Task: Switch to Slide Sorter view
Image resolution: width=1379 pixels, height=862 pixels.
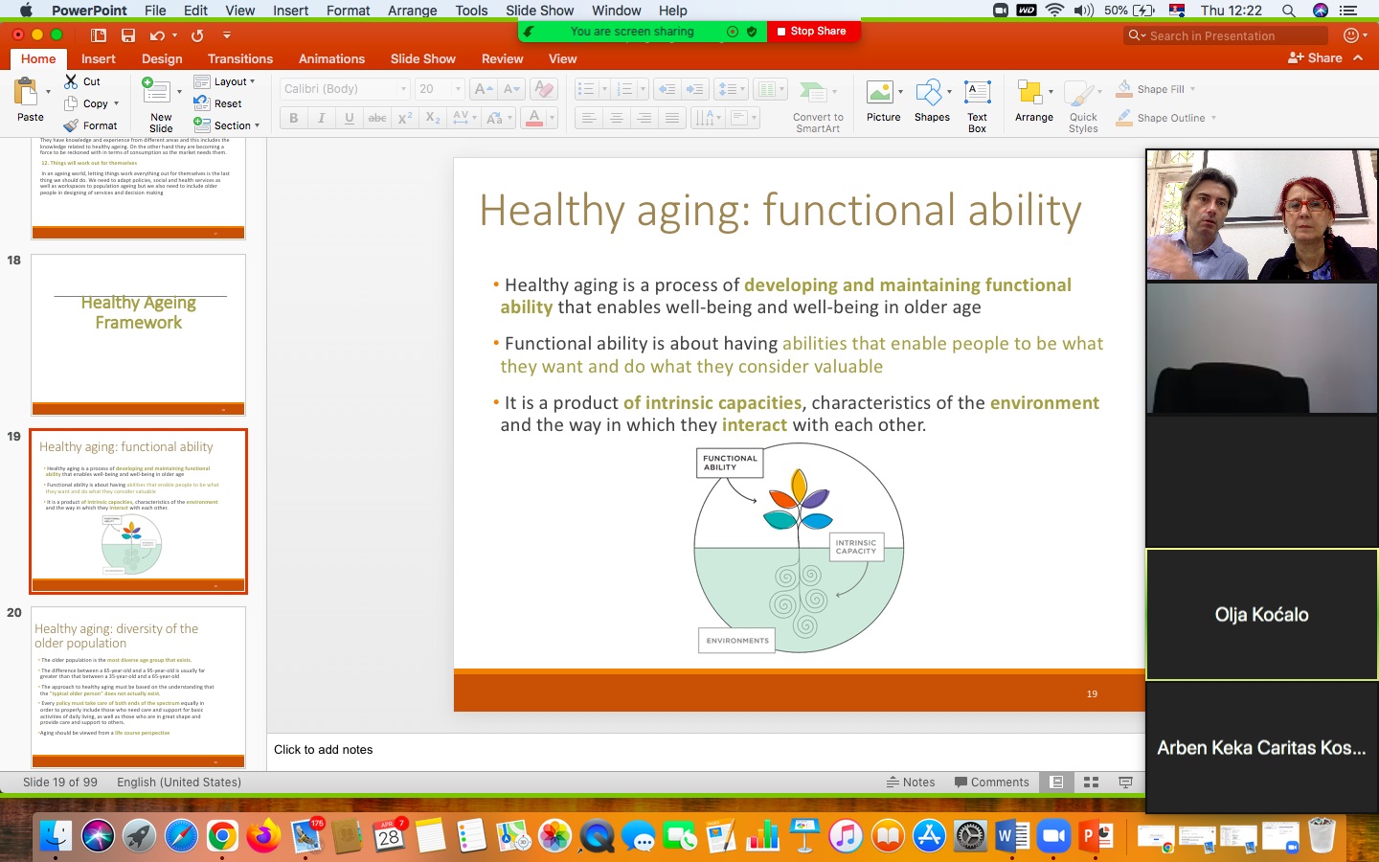Action: [x=1091, y=783]
